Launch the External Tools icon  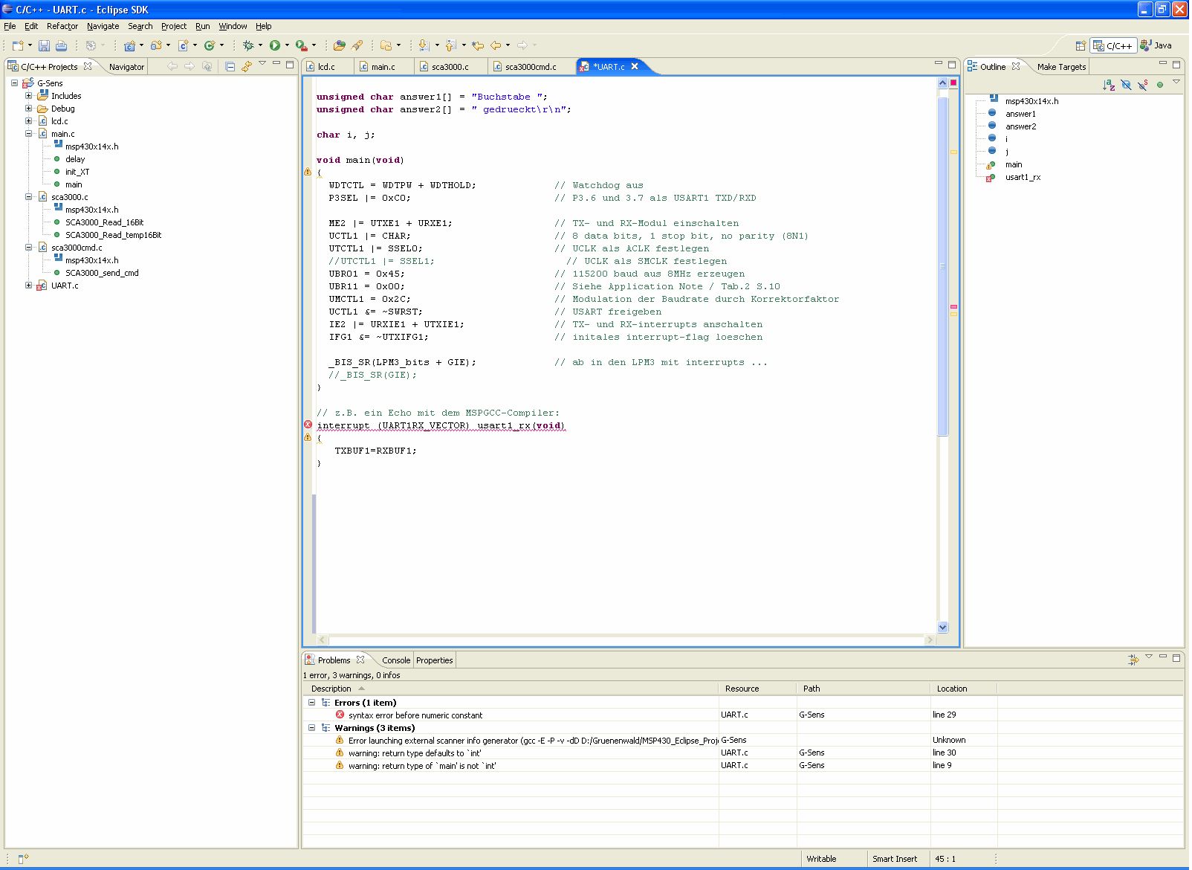(301, 45)
